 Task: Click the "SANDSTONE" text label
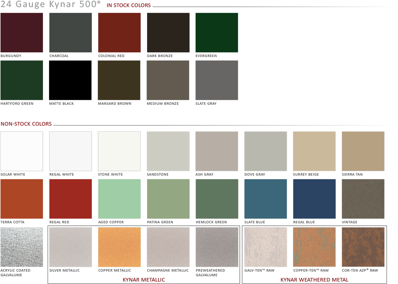158,175
